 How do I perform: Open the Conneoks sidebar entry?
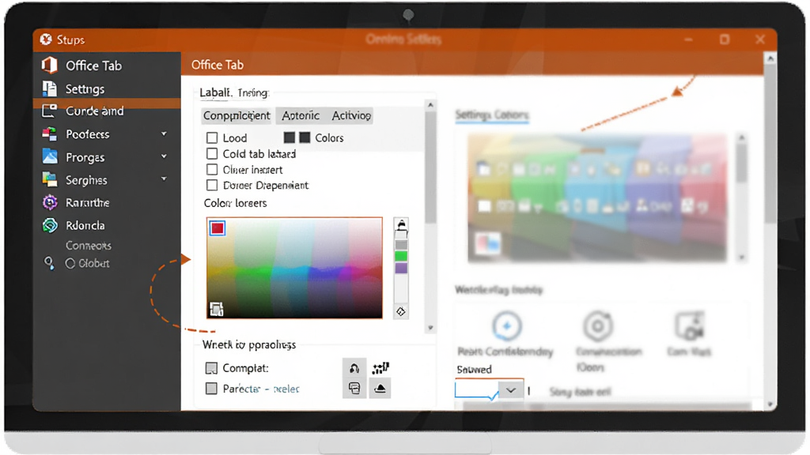tap(89, 246)
